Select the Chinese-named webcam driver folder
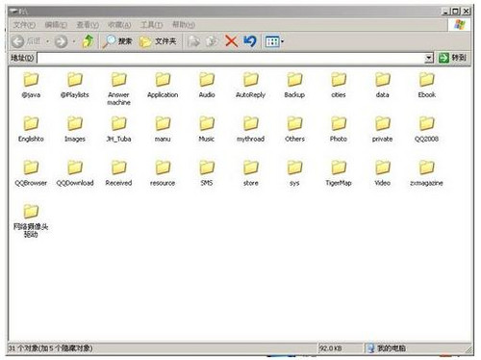481x360 pixels. tap(31, 221)
